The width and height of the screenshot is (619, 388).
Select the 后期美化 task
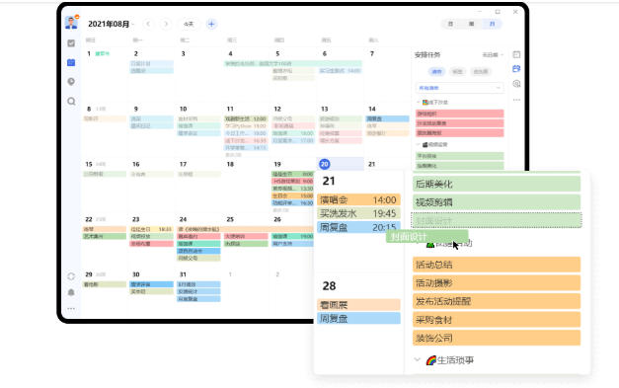pyautogui.click(x=497, y=184)
